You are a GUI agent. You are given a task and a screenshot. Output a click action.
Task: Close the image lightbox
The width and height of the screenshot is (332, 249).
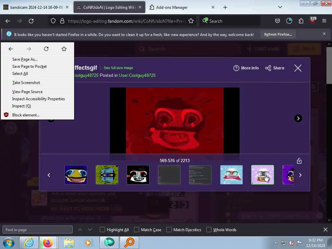(298, 68)
